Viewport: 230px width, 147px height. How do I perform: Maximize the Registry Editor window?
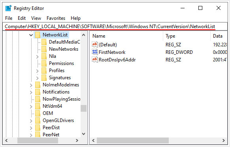click(x=200, y=8)
